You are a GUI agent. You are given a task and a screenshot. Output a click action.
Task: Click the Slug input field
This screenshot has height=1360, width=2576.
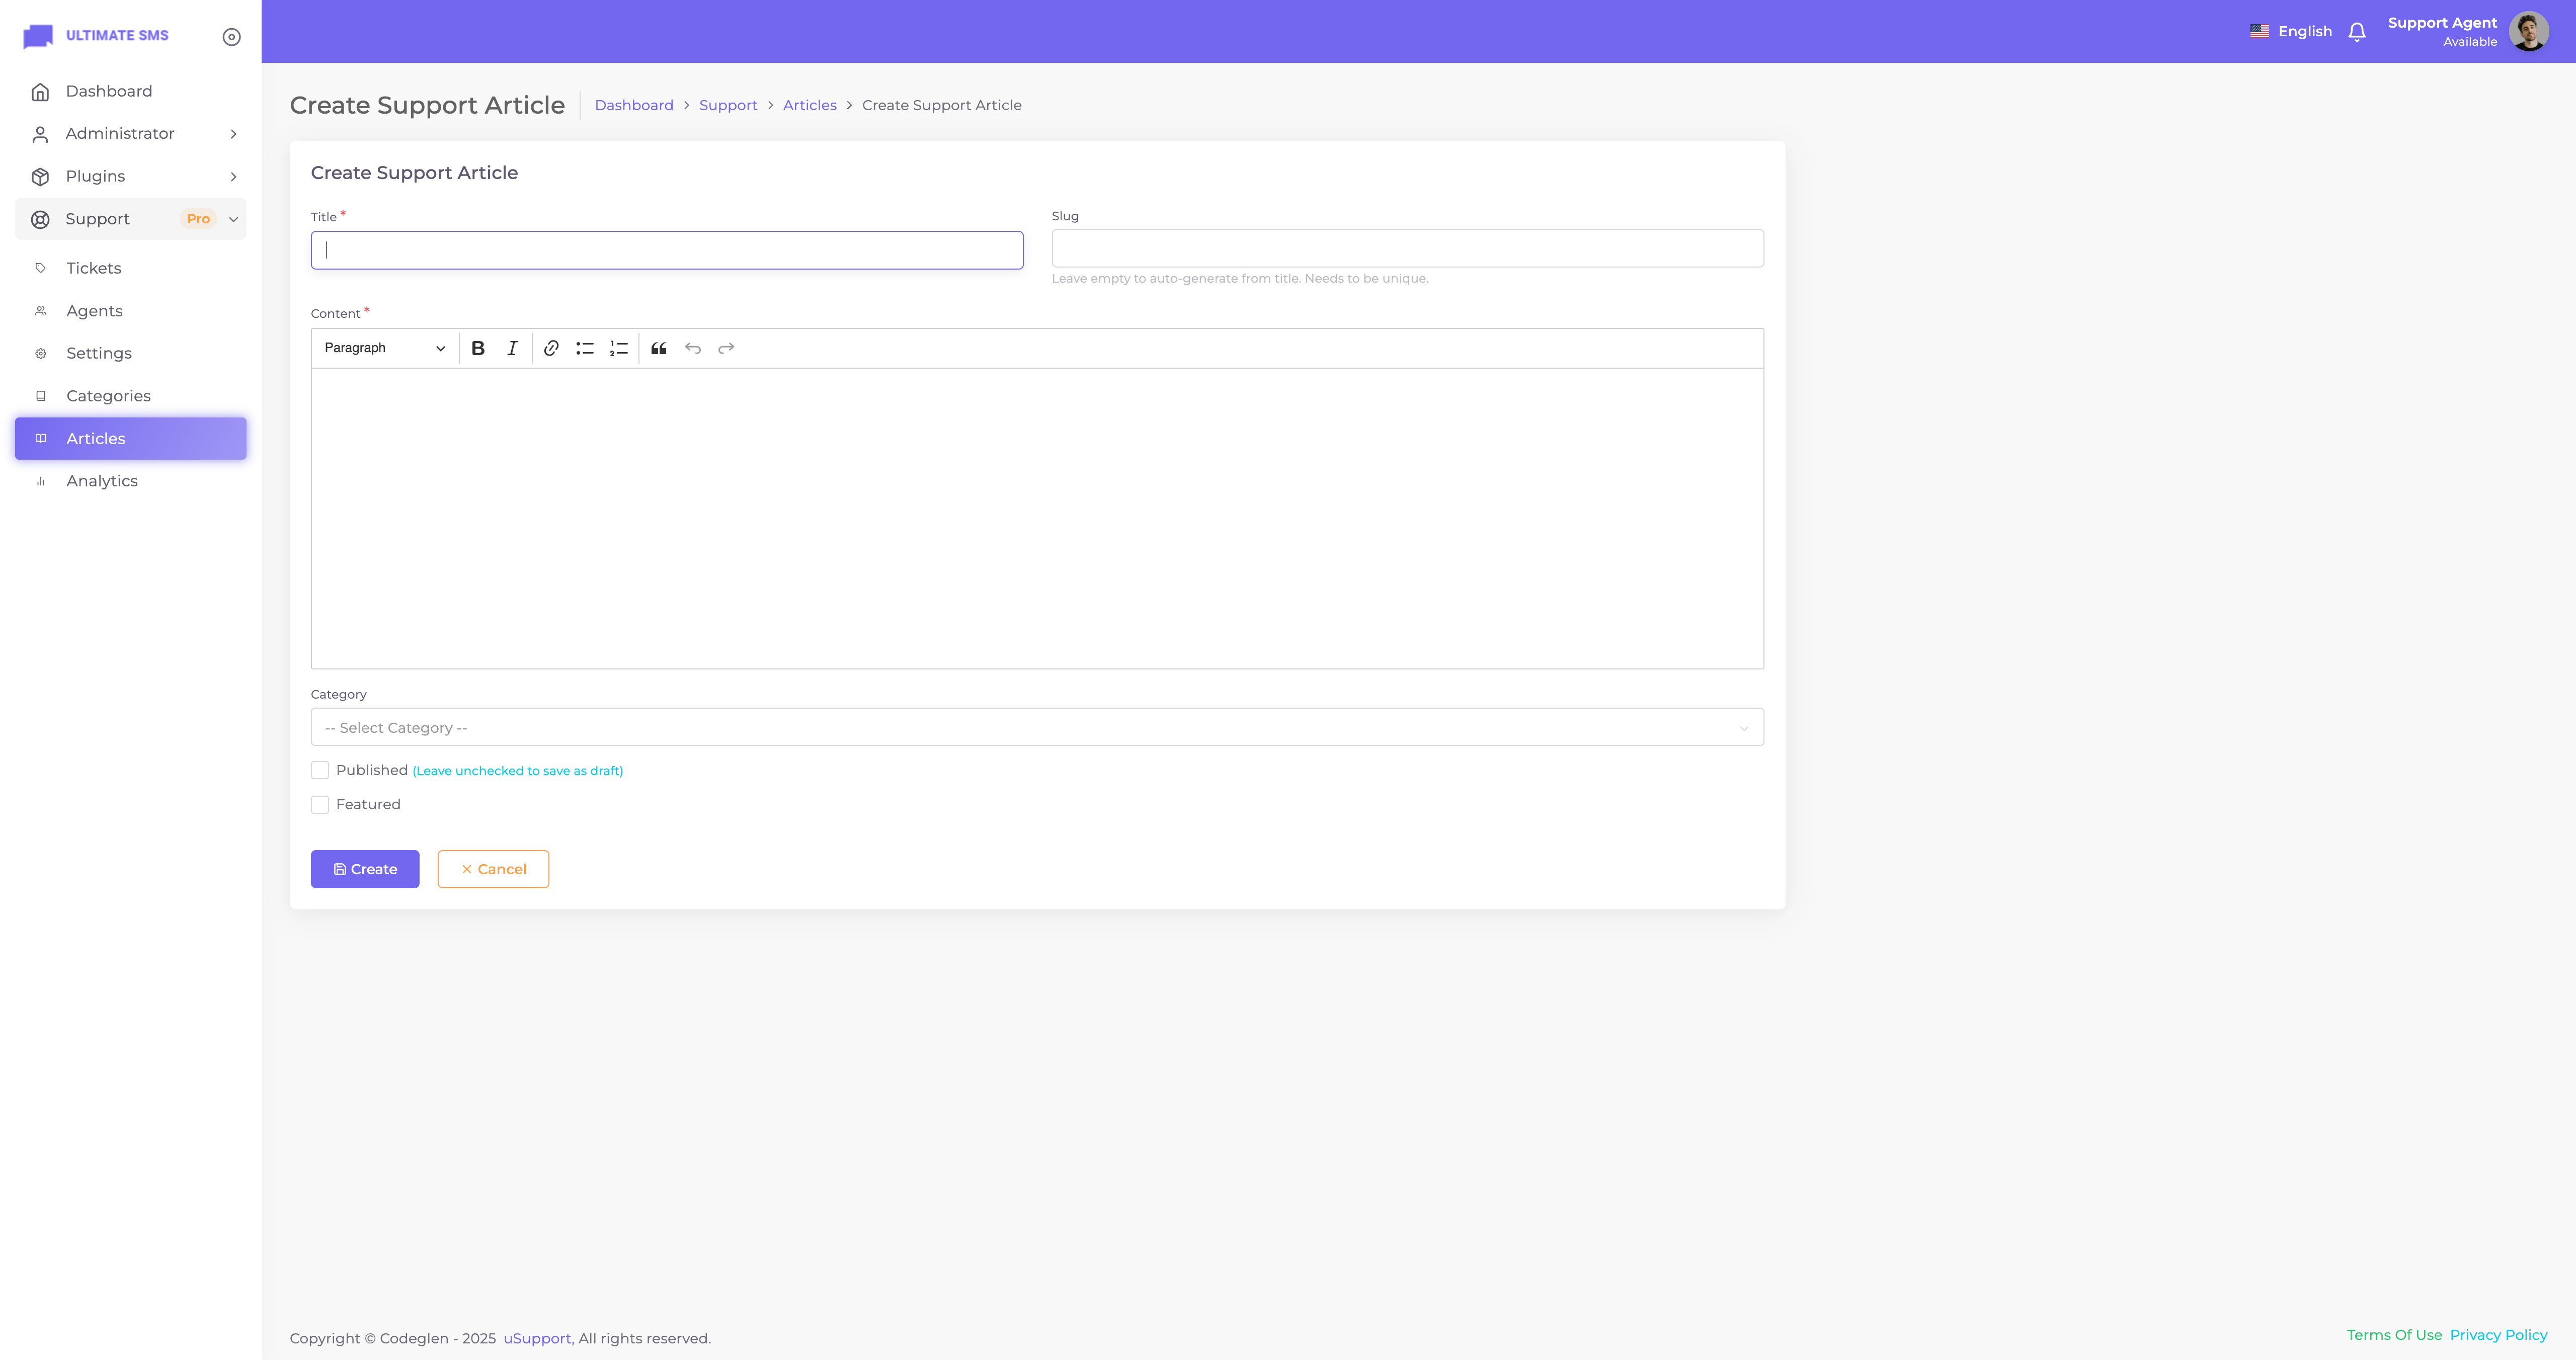point(1407,248)
